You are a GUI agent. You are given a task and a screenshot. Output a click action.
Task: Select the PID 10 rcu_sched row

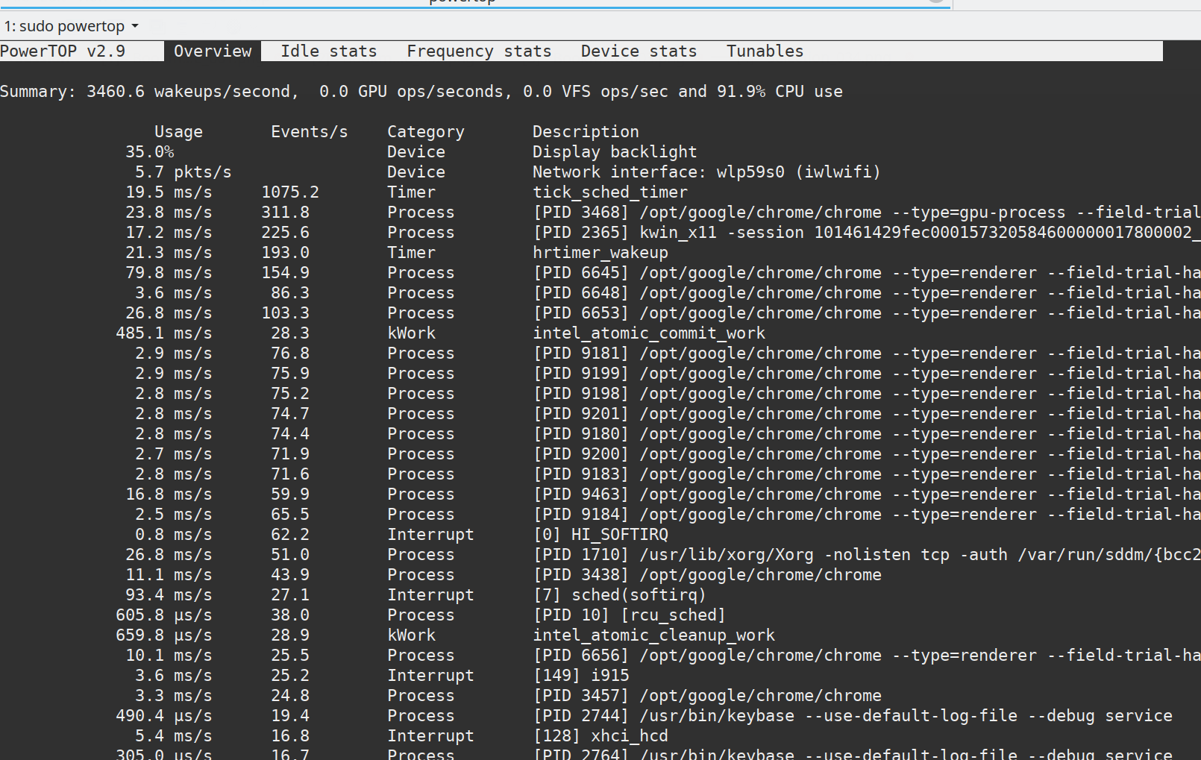pos(600,615)
